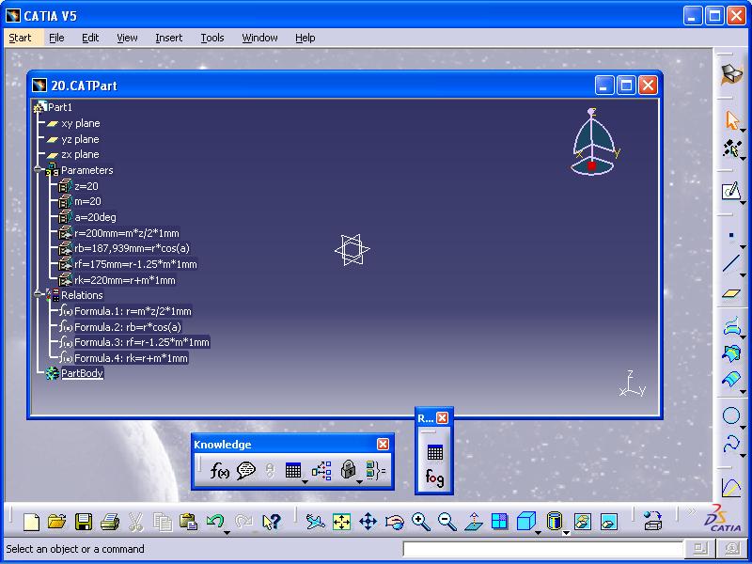Select the Law 'fog' icon

pyautogui.click(x=434, y=478)
